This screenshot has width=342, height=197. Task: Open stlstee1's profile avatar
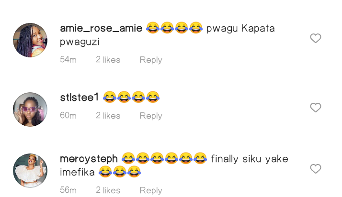click(x=30, y=109)
